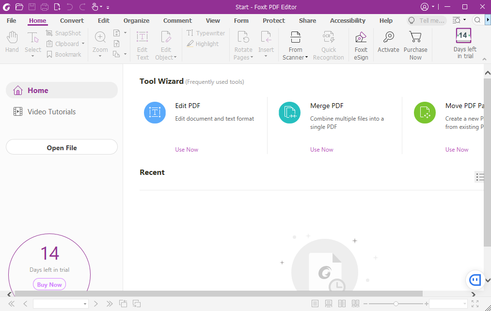Click the Activate key icon
The height and width of the screenshot is (311, 491).
pos(388,38)
